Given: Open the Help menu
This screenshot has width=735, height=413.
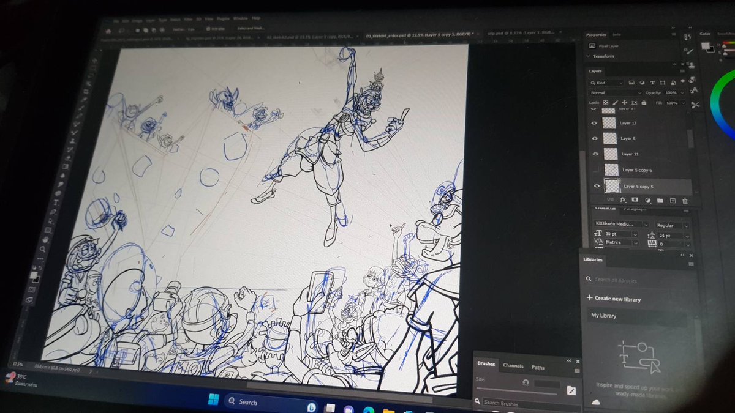Looking at the screenshot, I should (256, 18).
